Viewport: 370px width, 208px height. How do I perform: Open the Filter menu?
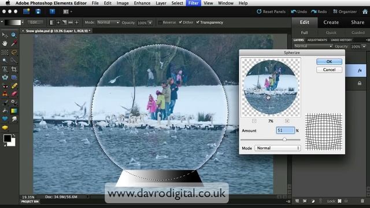point(193,3)
